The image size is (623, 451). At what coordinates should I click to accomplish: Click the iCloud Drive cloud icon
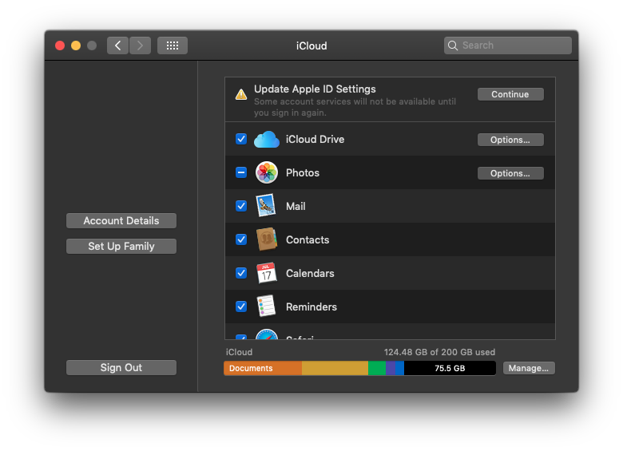tap(267, 140)
